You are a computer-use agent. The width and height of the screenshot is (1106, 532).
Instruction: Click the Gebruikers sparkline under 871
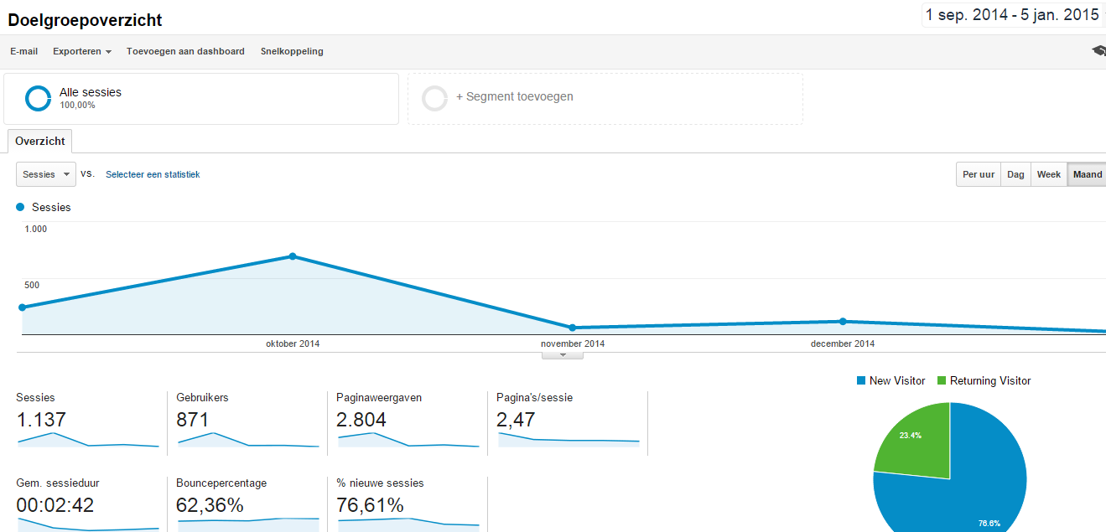pos(248,440)
